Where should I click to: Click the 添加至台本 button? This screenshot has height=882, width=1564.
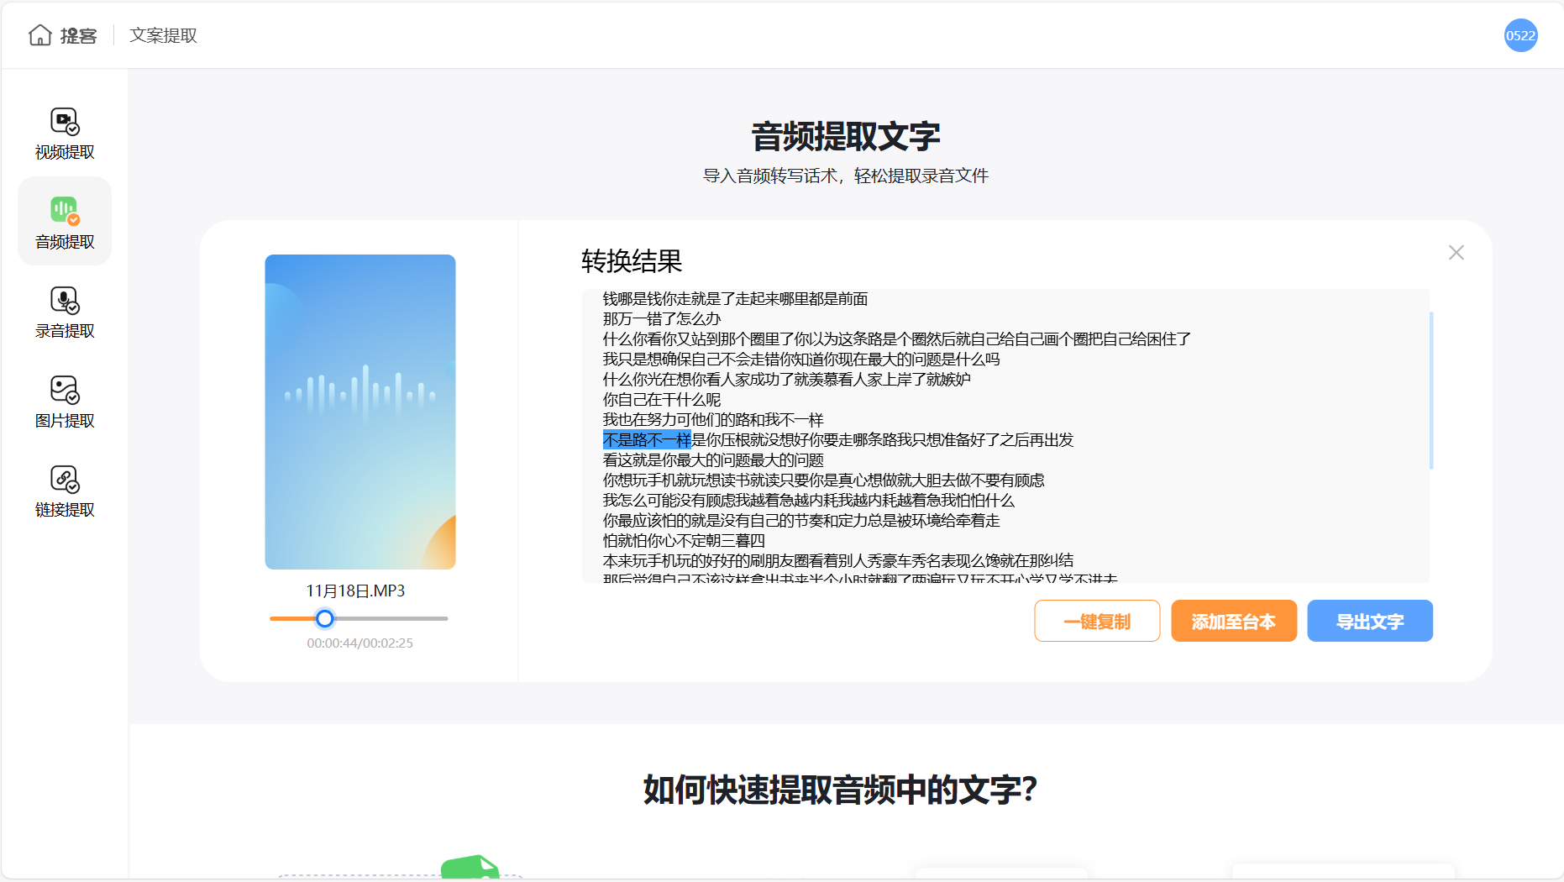(1234, 621)
